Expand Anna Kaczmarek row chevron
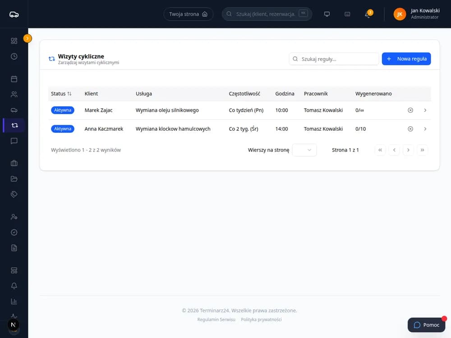451x338 pixels. click(x=425, y=129)
